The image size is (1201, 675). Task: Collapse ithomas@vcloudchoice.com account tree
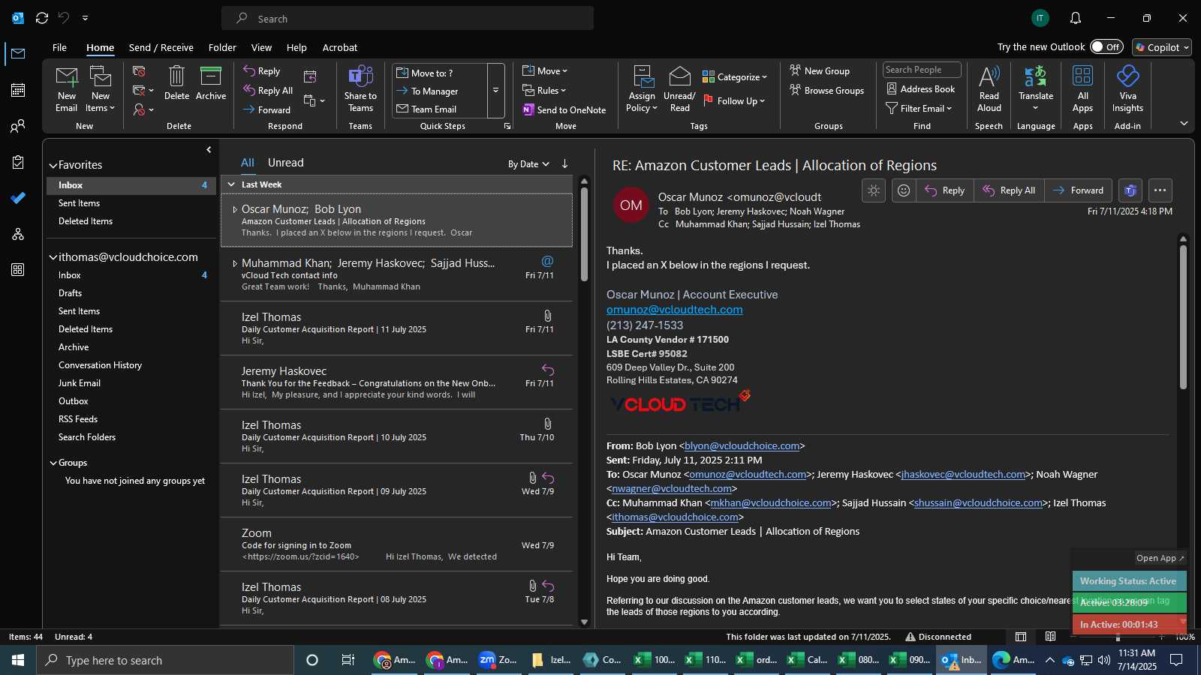[x=53, y=257]
